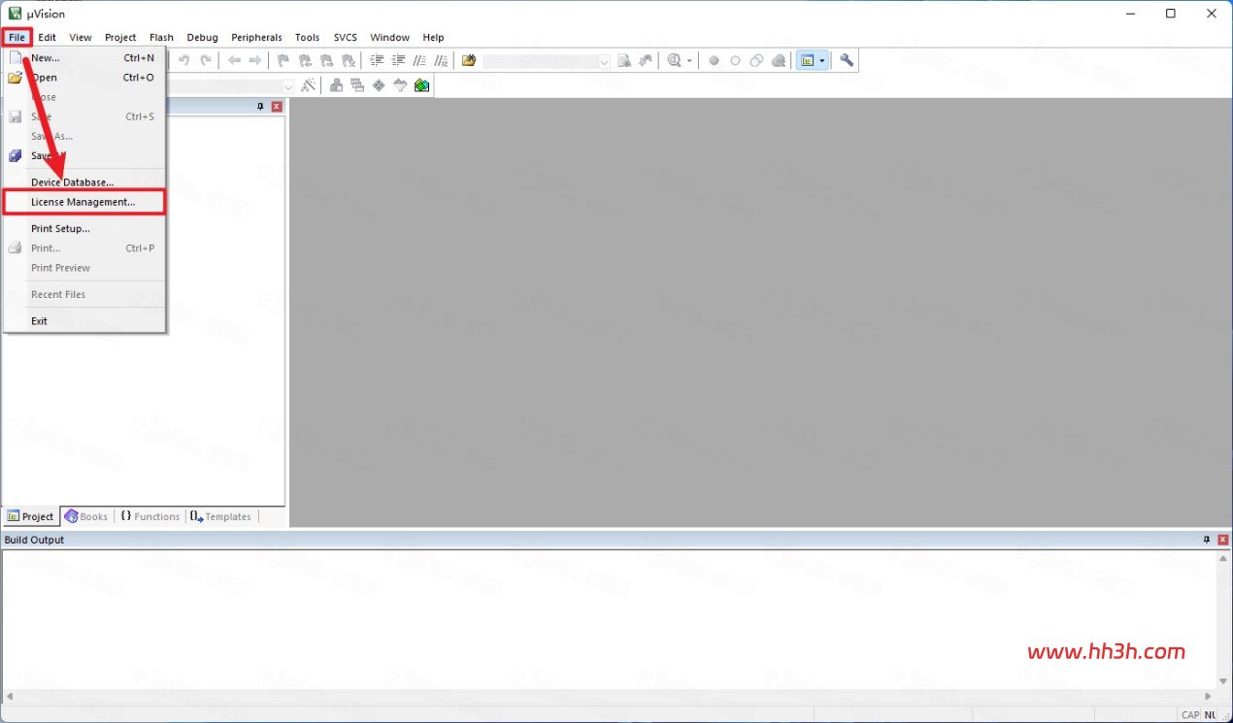Select License Management menu entry
The height and width of the screenshot is (723, 1233).
[x=83, y=202]
